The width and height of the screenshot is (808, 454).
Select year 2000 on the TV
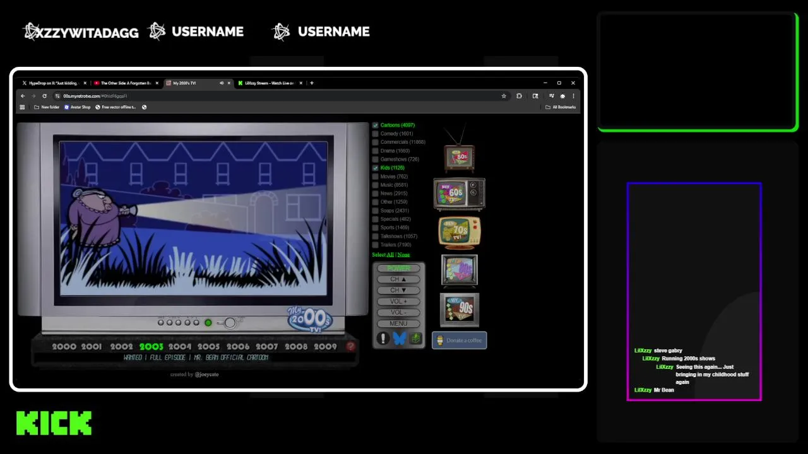point(64,346)
